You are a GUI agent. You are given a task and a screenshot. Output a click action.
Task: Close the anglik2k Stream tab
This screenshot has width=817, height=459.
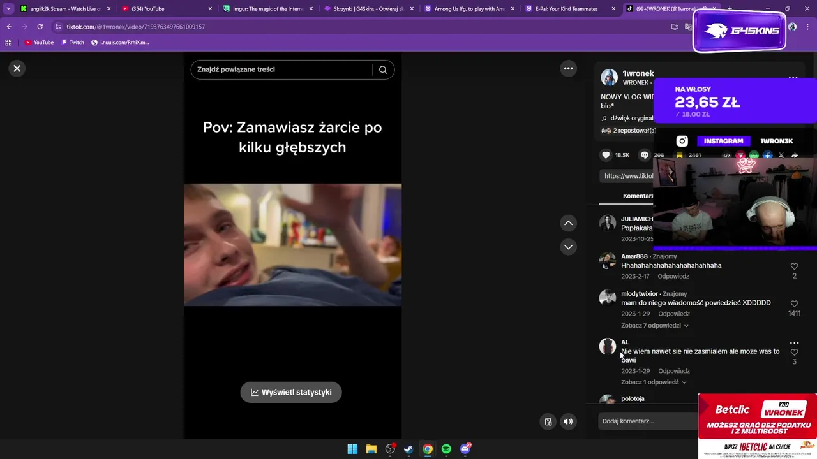click(x=109, y=9)
